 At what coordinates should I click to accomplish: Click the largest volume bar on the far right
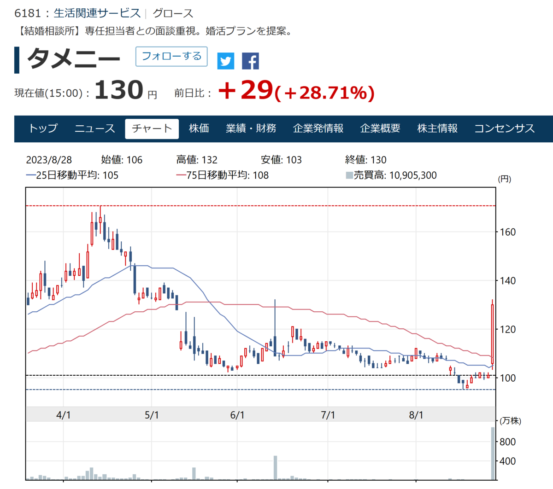493,454
